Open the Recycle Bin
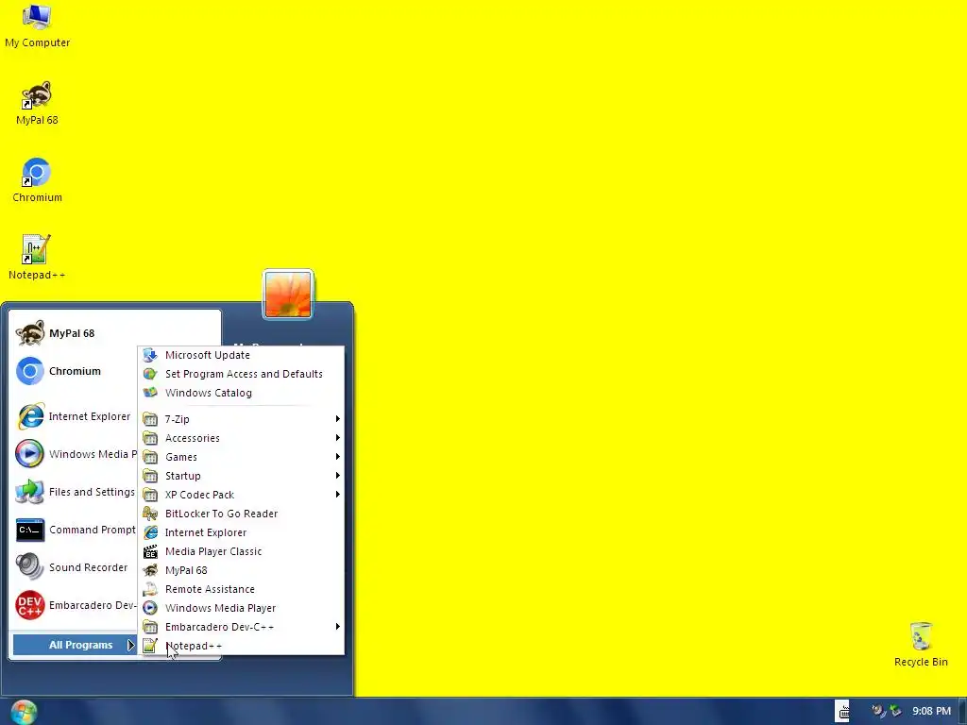The width and height of the screenshot is (967, 725). coord(921,644)
